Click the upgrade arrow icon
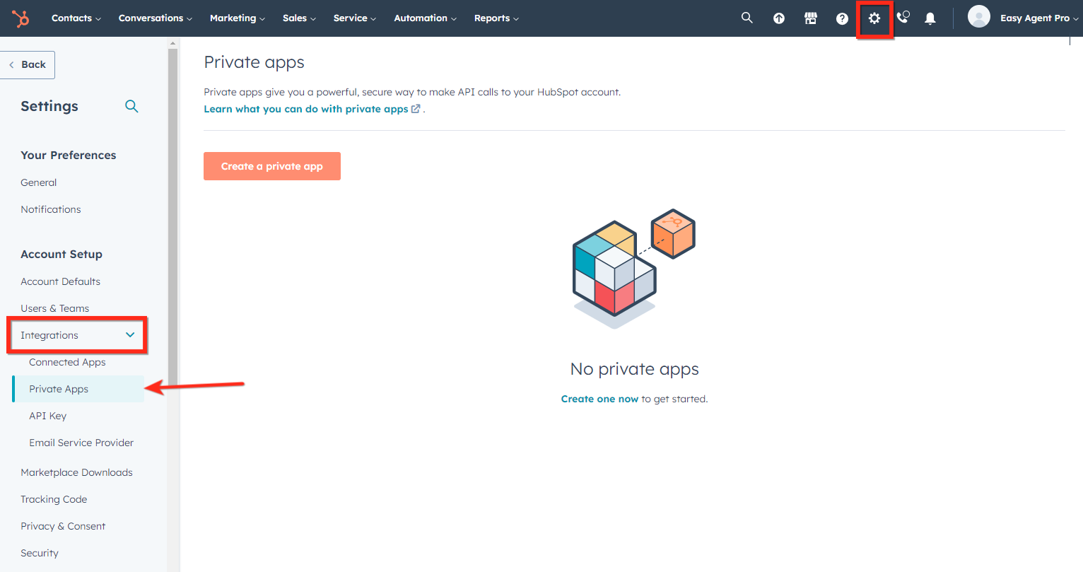 click(x=778, y=18)
